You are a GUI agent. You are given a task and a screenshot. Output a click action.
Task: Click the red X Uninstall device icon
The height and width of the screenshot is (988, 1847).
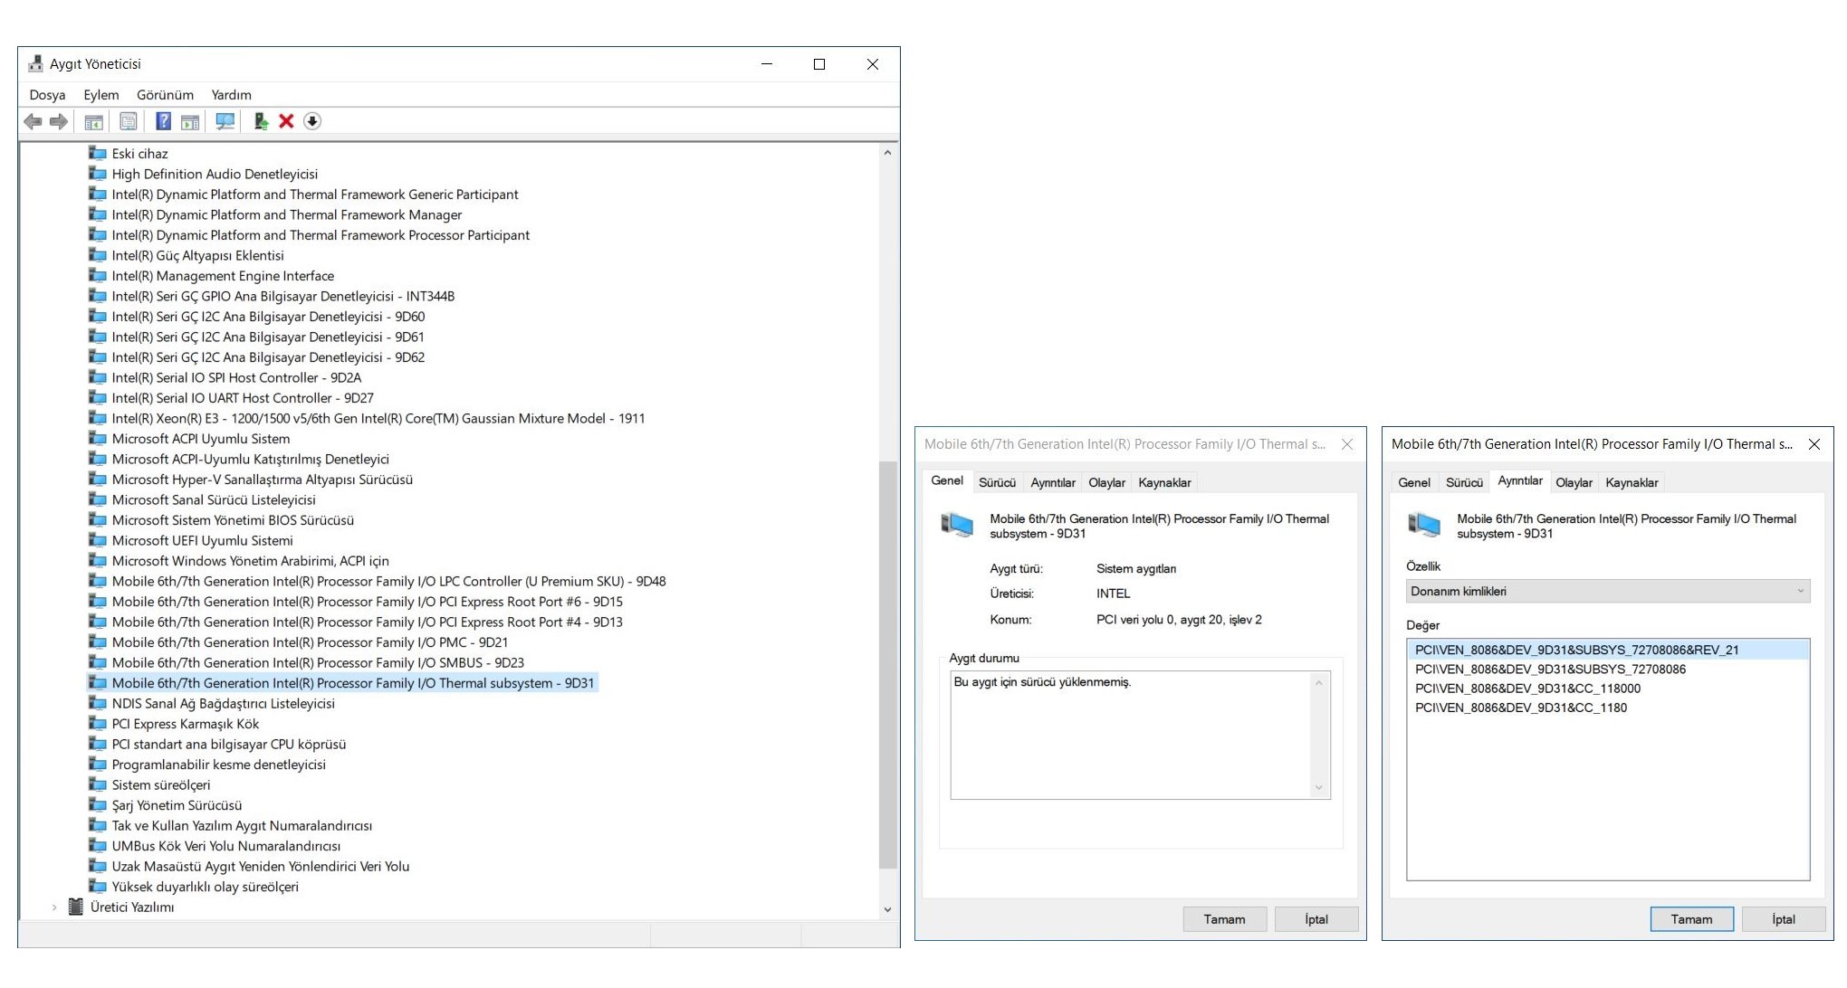pos(286,121)
